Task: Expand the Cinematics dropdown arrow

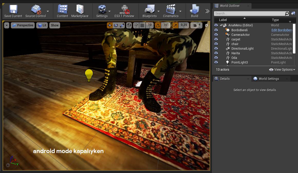Action: click(x=180, y=11)
